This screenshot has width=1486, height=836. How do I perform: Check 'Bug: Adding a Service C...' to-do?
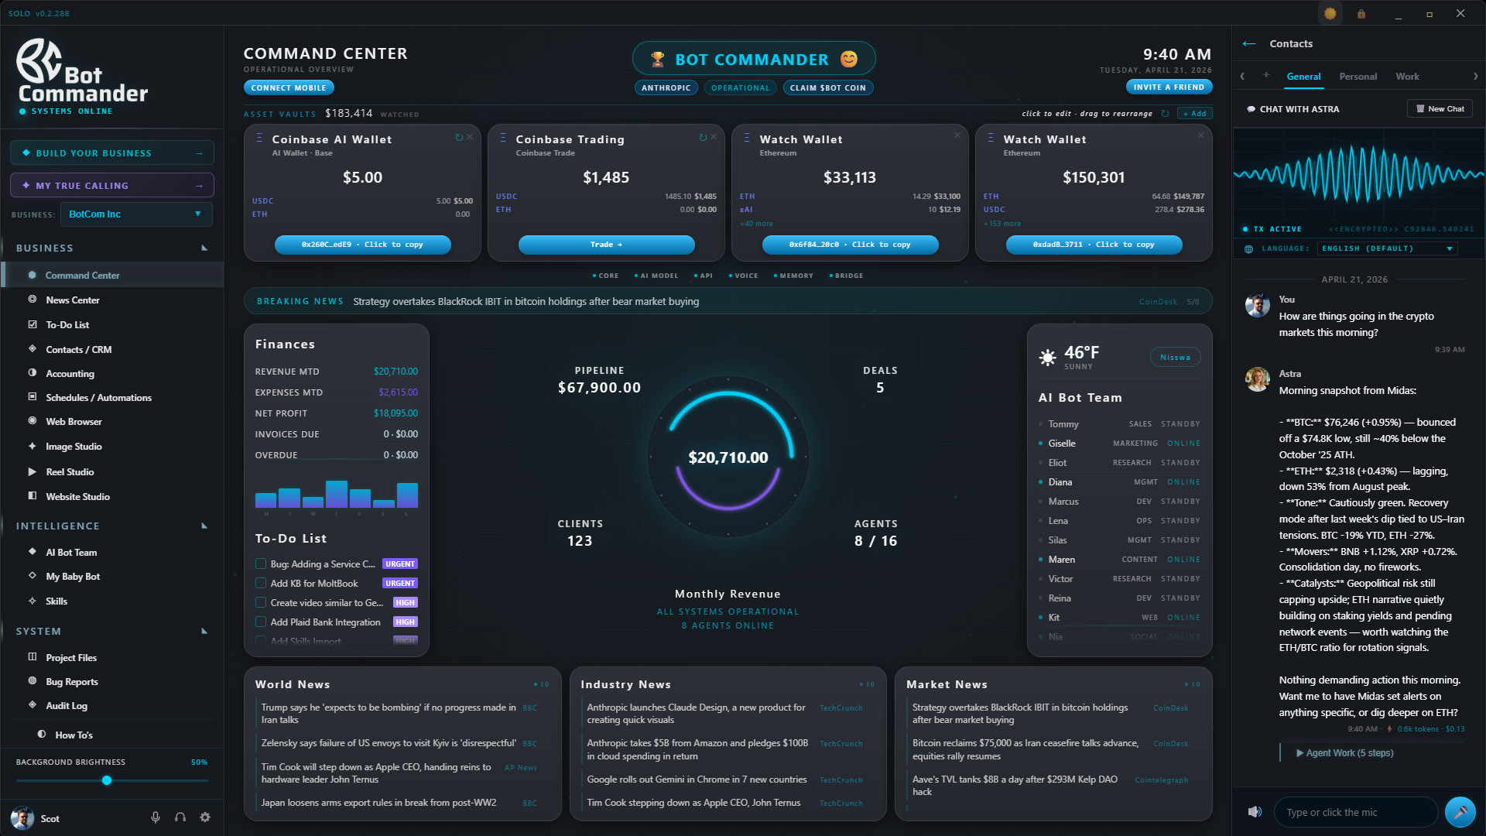pyautogui.click(x=261, y=564)
